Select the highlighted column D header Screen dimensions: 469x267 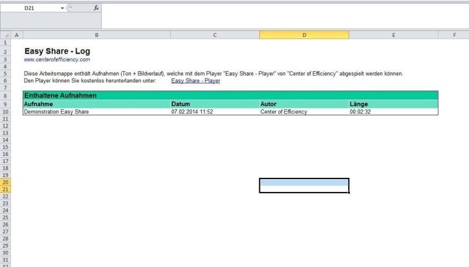(304, 35)
